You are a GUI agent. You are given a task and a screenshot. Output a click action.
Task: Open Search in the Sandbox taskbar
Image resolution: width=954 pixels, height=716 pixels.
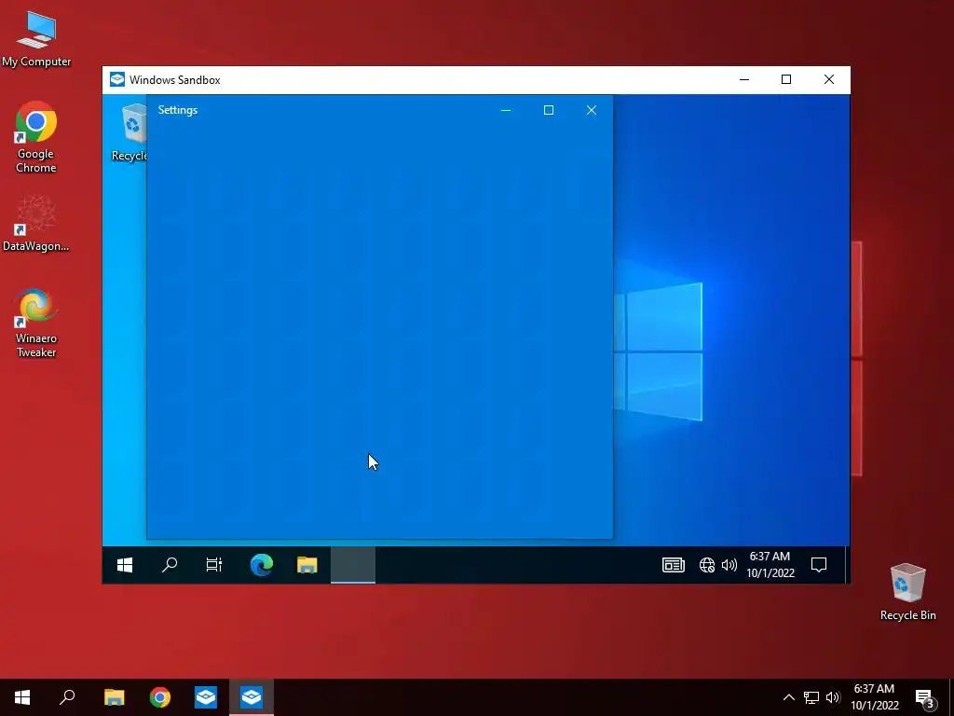pos(170,565)
